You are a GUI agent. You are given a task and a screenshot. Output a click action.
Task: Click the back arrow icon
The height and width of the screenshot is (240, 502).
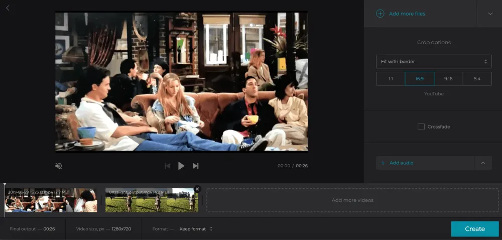pyautogui.click(x=8, y=8)
